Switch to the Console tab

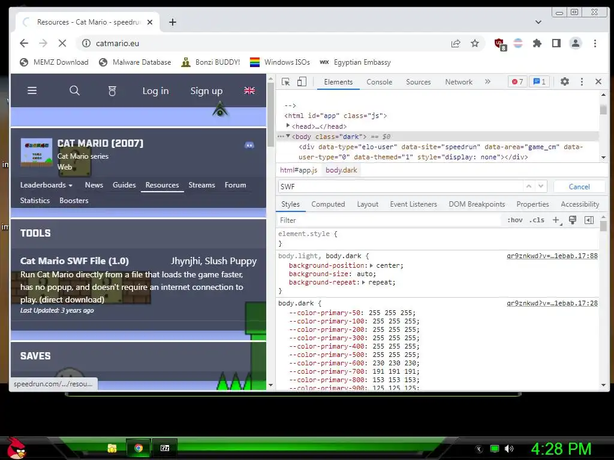[379, 81]
